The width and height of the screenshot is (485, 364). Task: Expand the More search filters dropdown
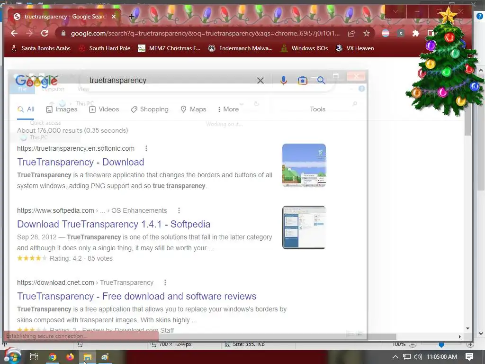pyautogui.click(x=228, y=109)
